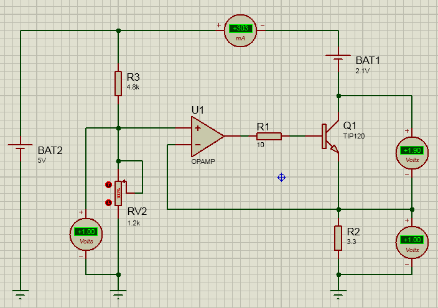Select the voltmeter reading +1.90
Screen dimensions: 438x308
tap(412, 153)
